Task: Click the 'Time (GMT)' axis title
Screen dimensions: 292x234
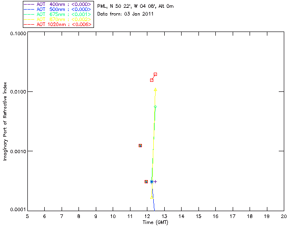Action: point(155,223)
